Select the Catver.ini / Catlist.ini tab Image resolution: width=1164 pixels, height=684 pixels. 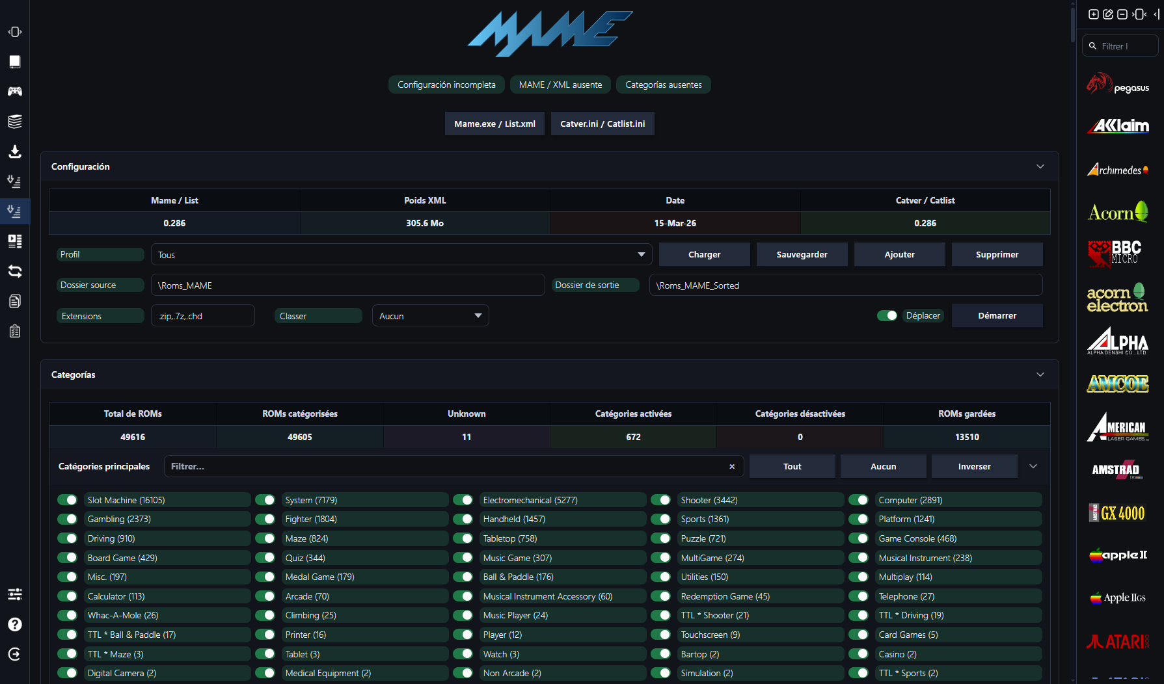602,124
